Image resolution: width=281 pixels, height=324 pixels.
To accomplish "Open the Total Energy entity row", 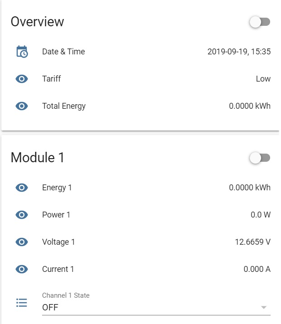I will [x=140, y=106].
